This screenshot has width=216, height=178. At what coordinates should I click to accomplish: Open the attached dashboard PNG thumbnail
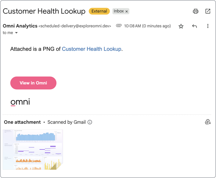[x=33, y=149]
